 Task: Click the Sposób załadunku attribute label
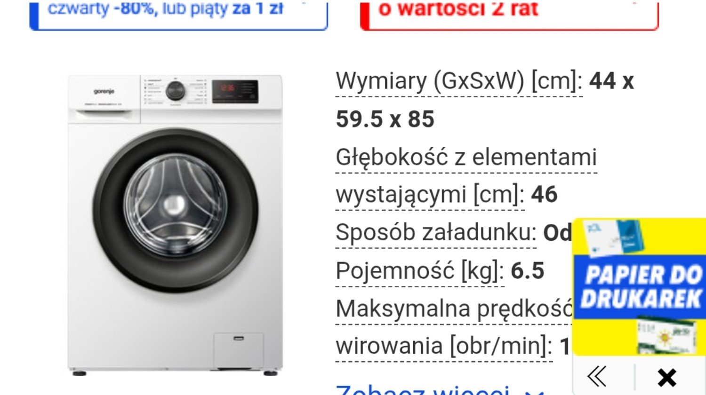(436, 233)
